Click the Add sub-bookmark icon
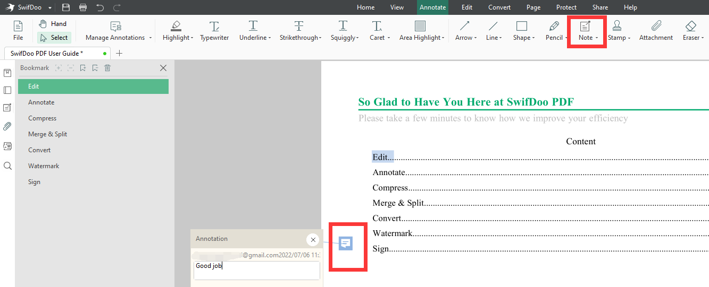This screenshot has width=709, height=287. 95,68
